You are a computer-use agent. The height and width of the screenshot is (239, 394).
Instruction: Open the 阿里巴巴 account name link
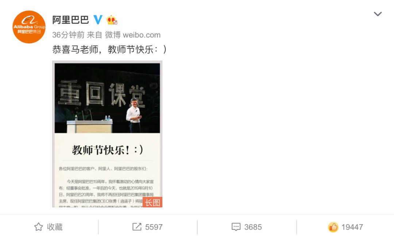[71, 20]
